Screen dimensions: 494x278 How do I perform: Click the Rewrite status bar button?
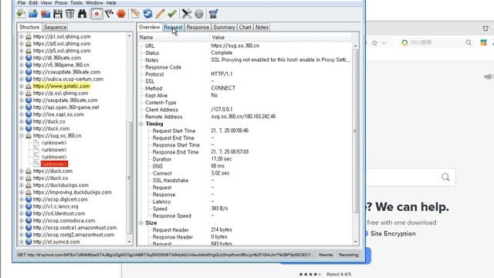326,255
